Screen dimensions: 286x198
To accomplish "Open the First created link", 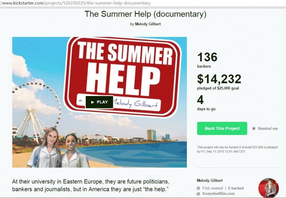I will [x=213, y=188].
